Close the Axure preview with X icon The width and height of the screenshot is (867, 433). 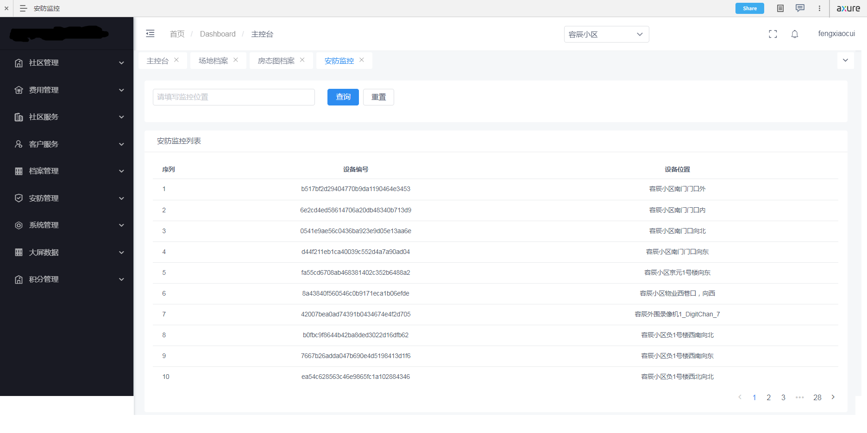pyautogui.click(x=6, y=8)
